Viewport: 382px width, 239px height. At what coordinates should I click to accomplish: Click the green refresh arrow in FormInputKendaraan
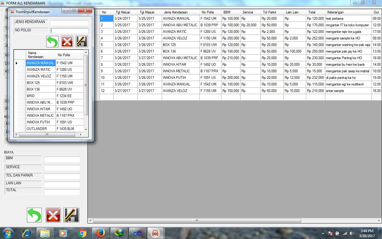pos(52,42)
